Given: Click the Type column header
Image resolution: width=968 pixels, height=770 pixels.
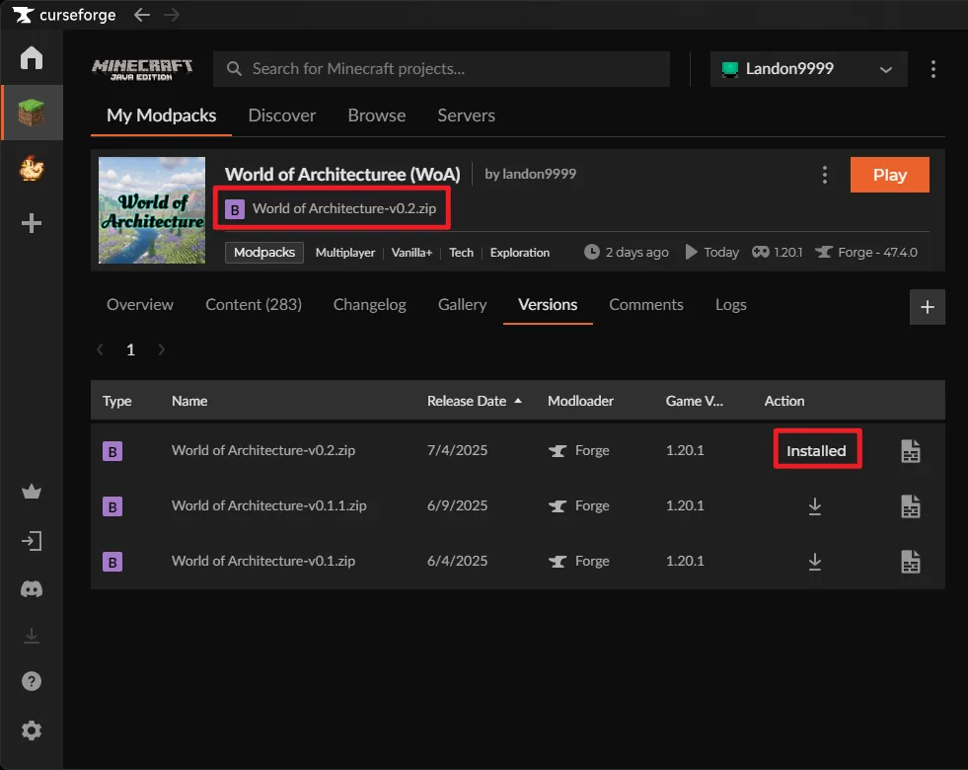Looking at the screenshot, I should 116,401.
